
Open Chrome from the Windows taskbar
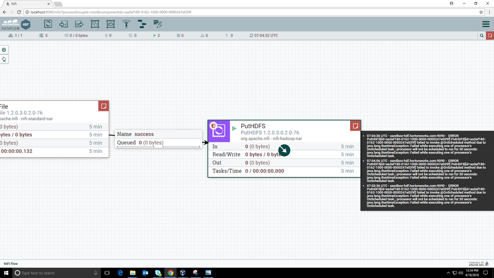pos(171,273)
